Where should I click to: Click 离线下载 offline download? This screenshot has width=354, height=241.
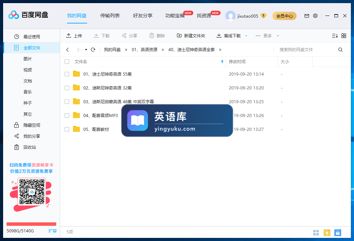[x=229, y=36]
